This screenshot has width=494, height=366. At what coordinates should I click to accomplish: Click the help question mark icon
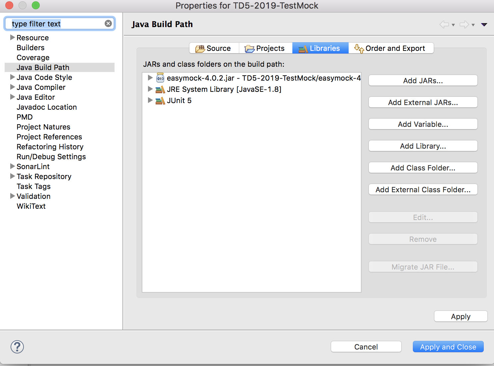(x=17, y=347)
